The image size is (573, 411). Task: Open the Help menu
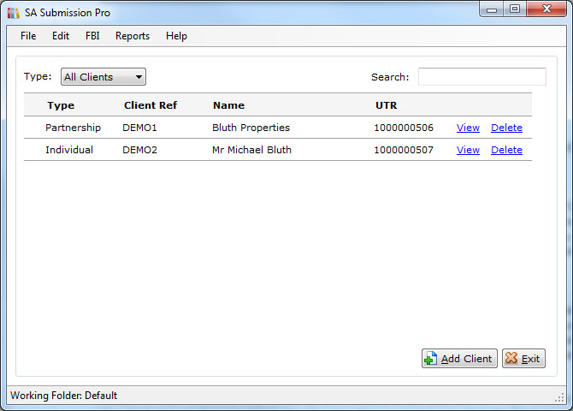click(176, 36)
